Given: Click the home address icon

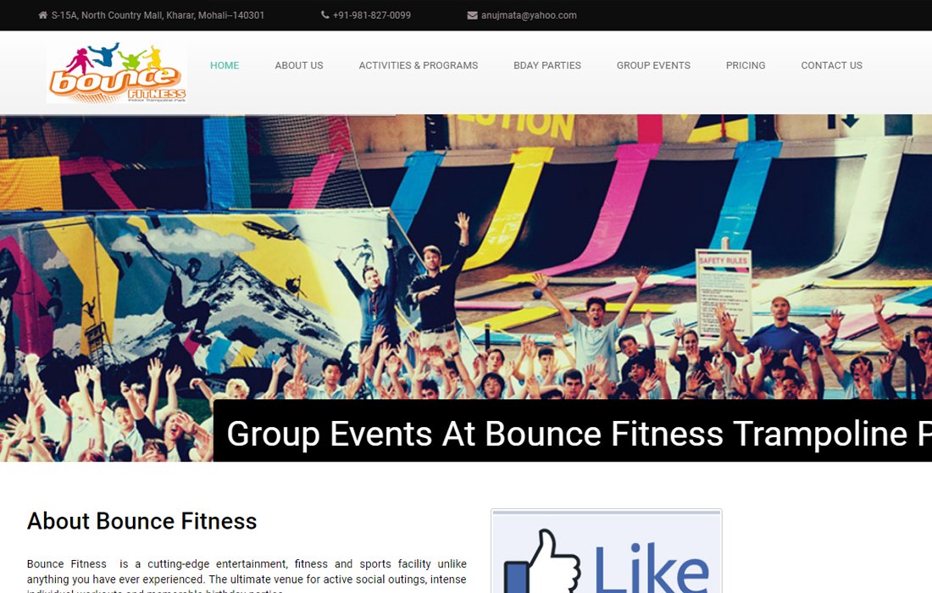Looking at the screenshot, I should pos(43,15).
